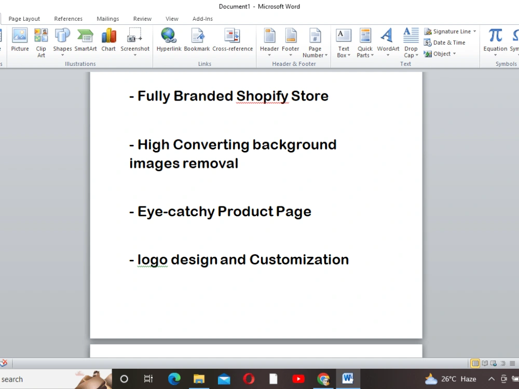Insert a Picture from the Illustrations group
Screen dimensions: 519x389
pos(20,40)
